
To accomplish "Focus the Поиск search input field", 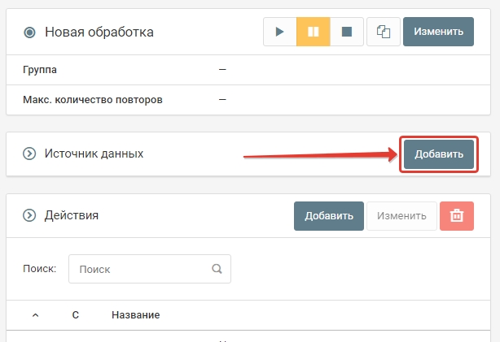I will point(138,269).
